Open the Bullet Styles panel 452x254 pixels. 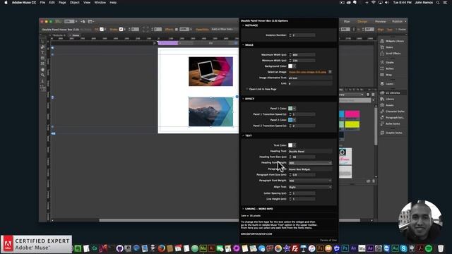(x=390, y=124)
